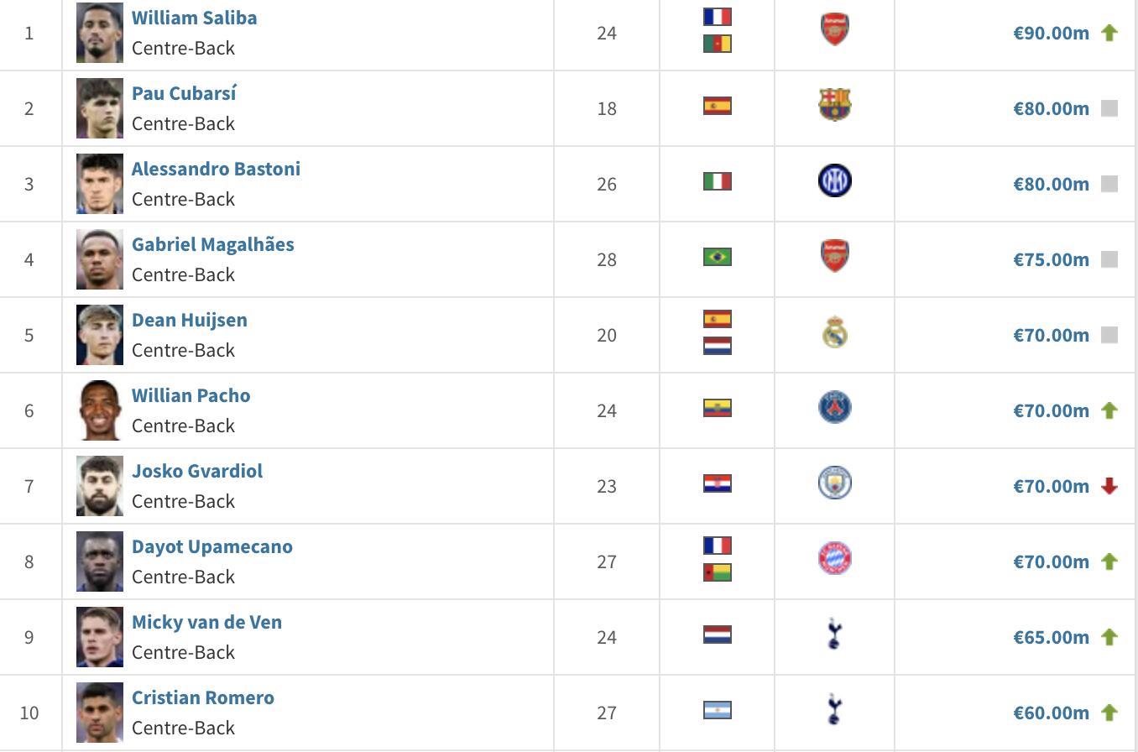Click the Ecuador flag beside Willian Pacho

coord(717,408)
